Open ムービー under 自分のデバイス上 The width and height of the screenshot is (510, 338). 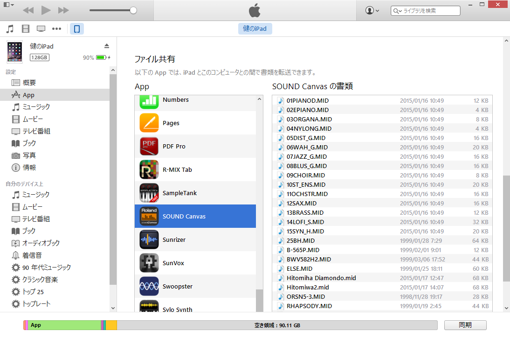[x=55, y=207]
